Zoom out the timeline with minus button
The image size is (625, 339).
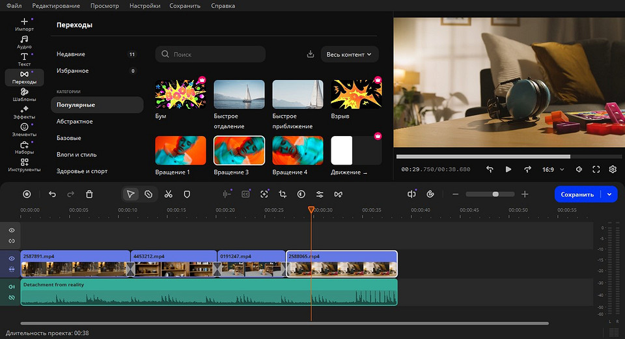coord(456,194)
